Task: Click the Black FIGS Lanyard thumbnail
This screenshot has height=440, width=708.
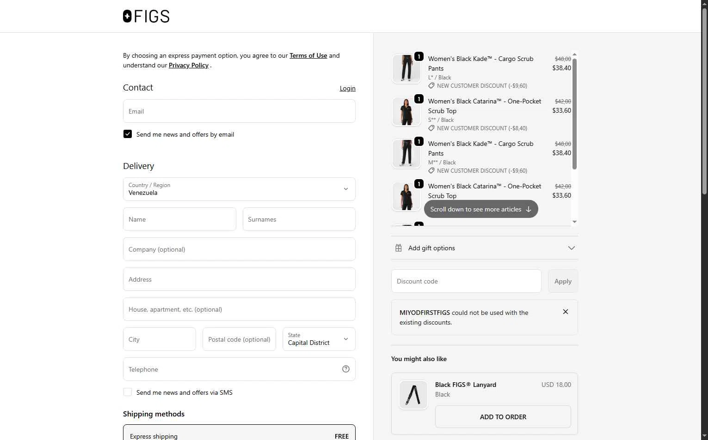Action: coord(413,395)
